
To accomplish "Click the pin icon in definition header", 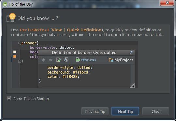I will 131,52.
